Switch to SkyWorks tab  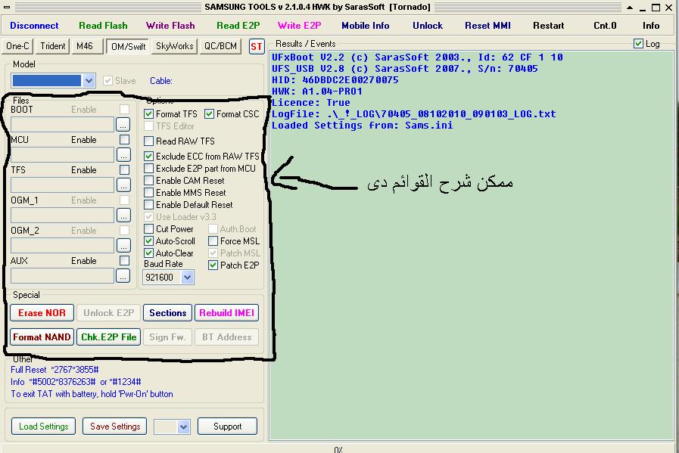point(175,46)
